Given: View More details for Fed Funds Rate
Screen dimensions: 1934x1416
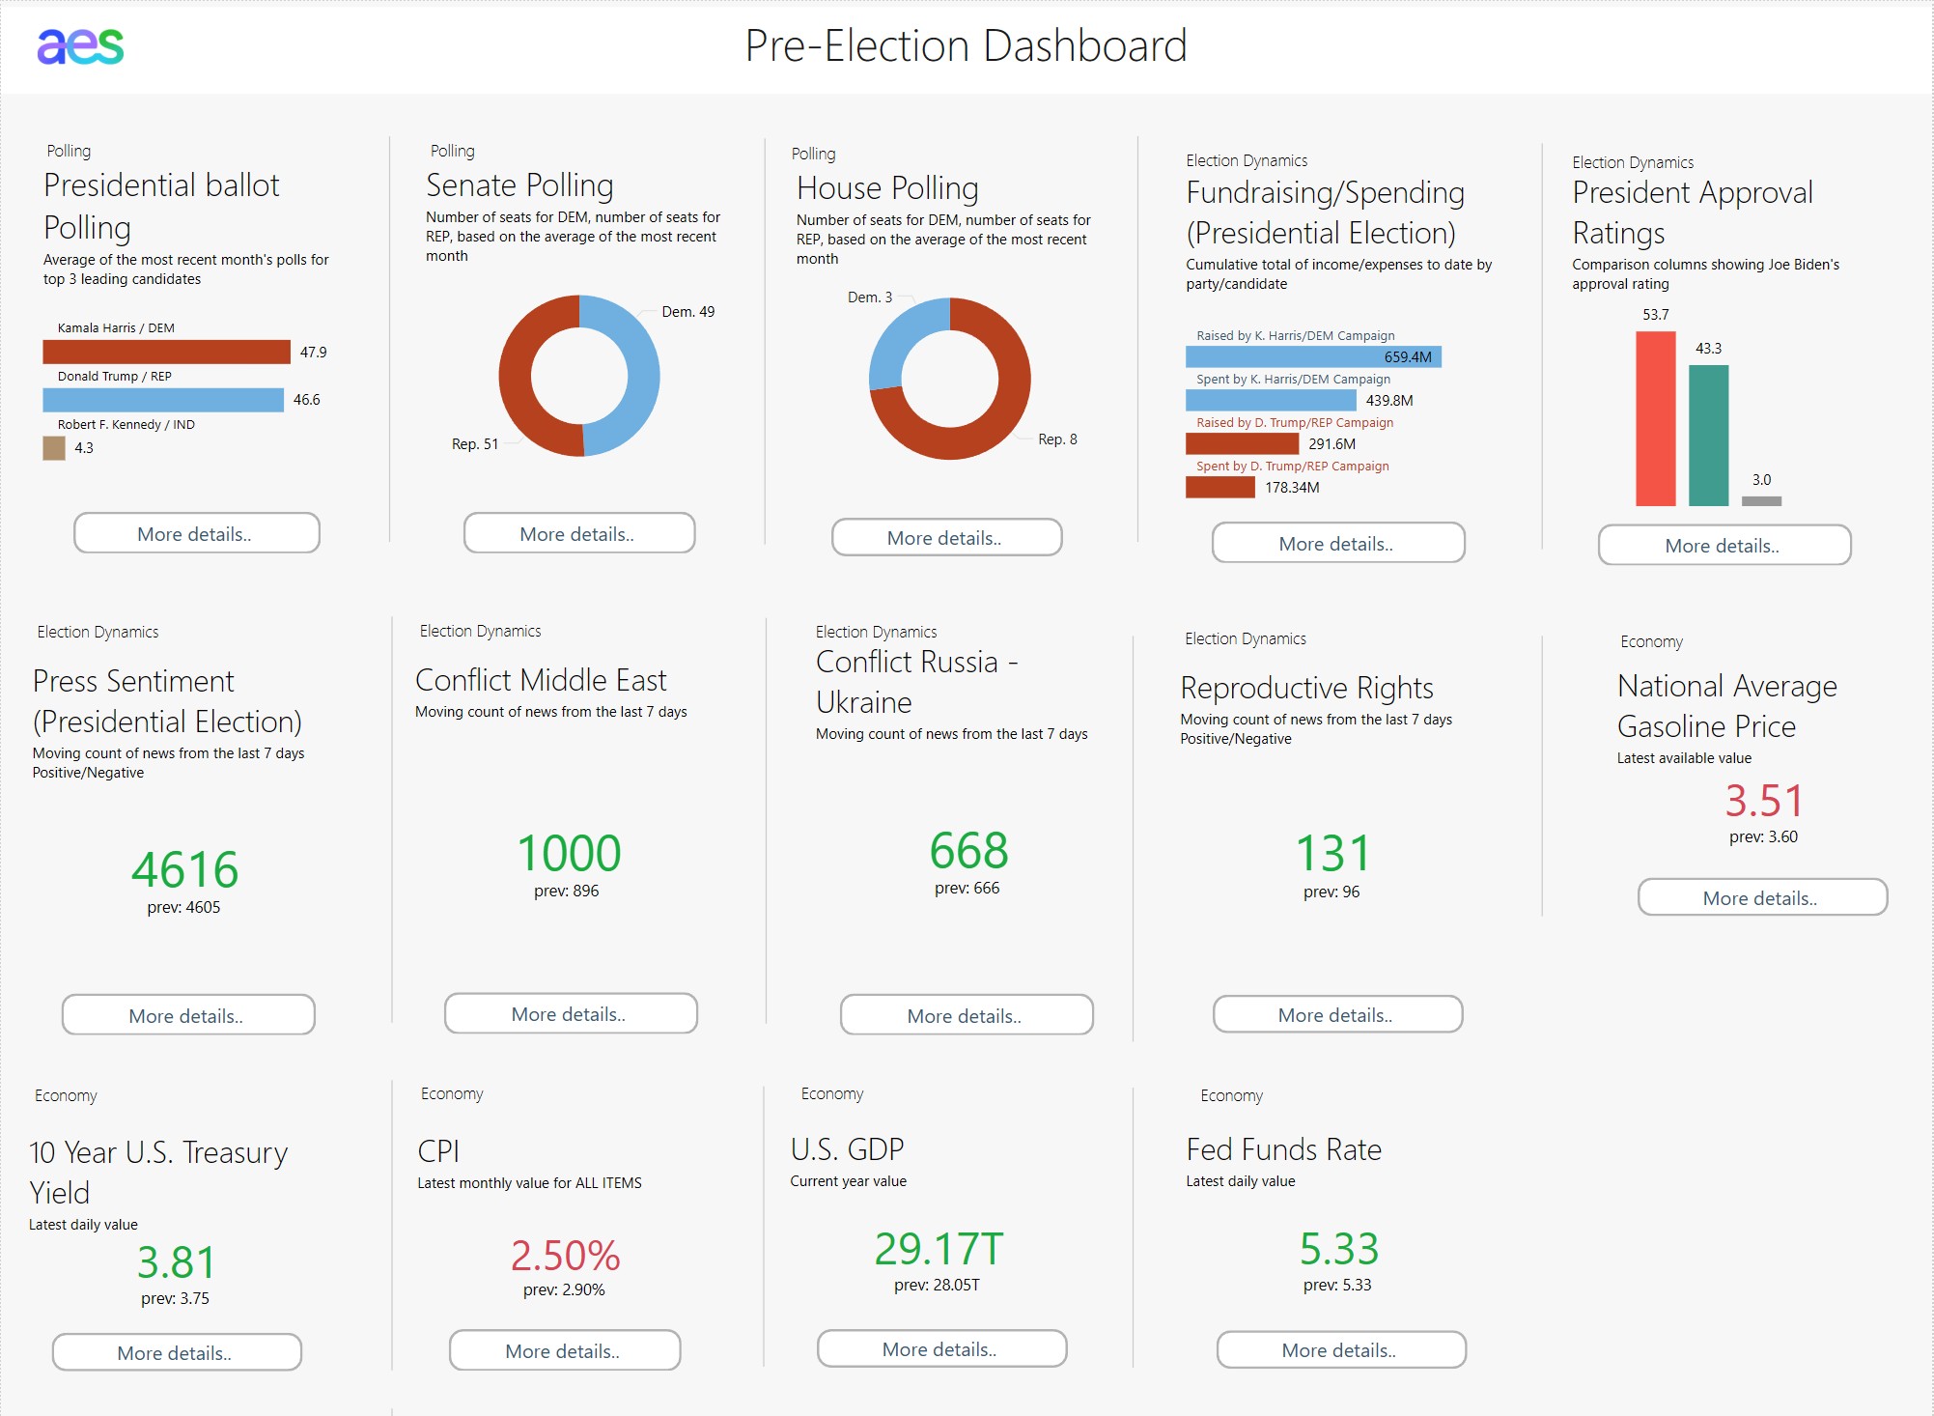Looking at the screenshot, I should (x=1340, y=1350).
